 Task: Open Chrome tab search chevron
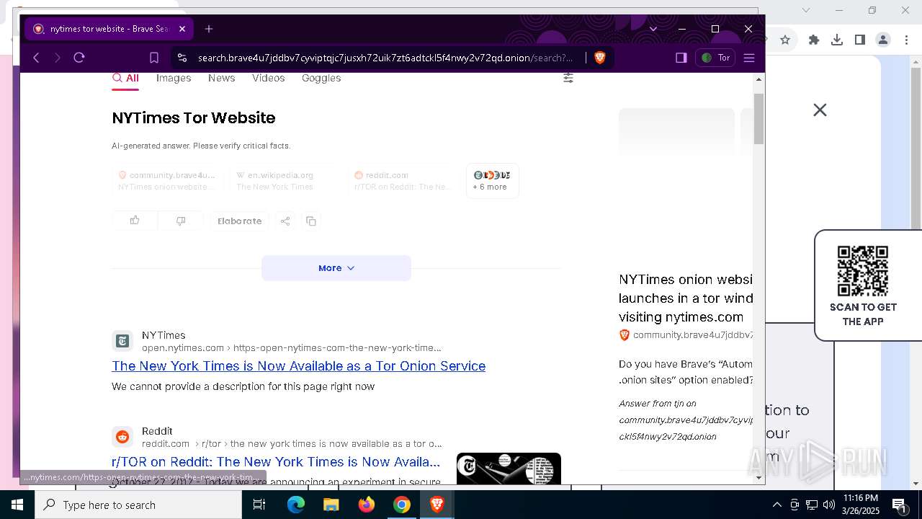pos(806,10)
